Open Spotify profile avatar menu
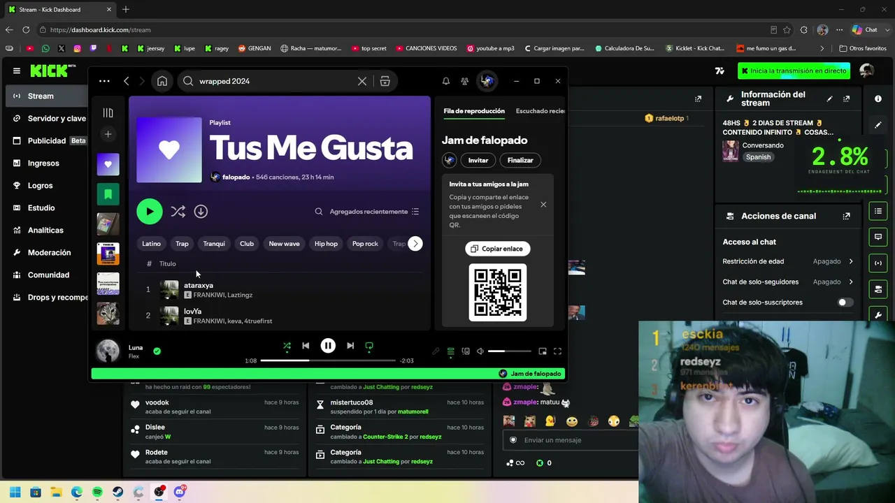The image size is (895, 503). pyautogui.click(x=487, y=81)
